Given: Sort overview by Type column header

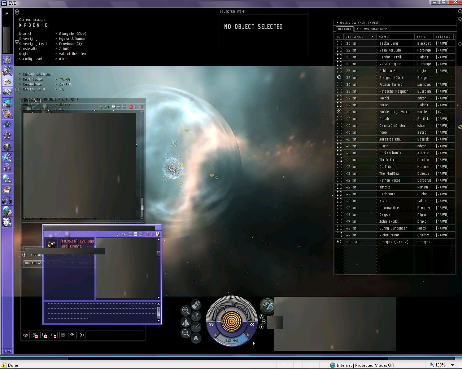Looking at the screenshot, I should point(423,36).
